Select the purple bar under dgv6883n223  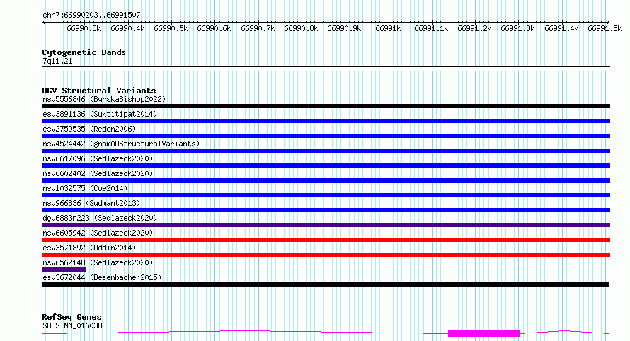pyautogui.click(x=326, y=225)
